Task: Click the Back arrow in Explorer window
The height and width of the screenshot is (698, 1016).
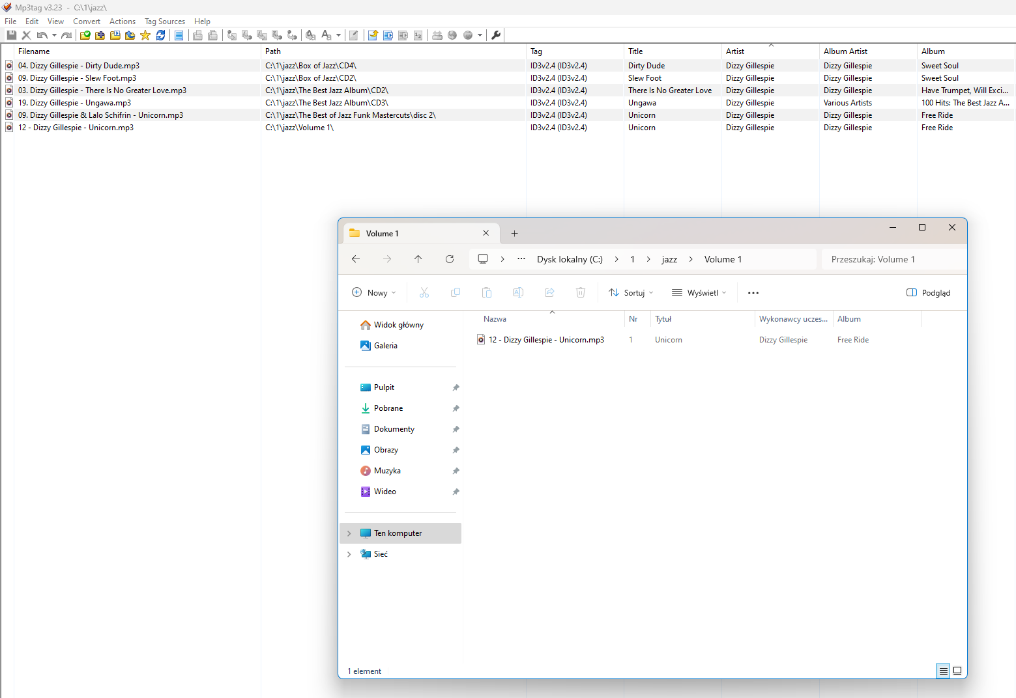Action: [356, 259]
